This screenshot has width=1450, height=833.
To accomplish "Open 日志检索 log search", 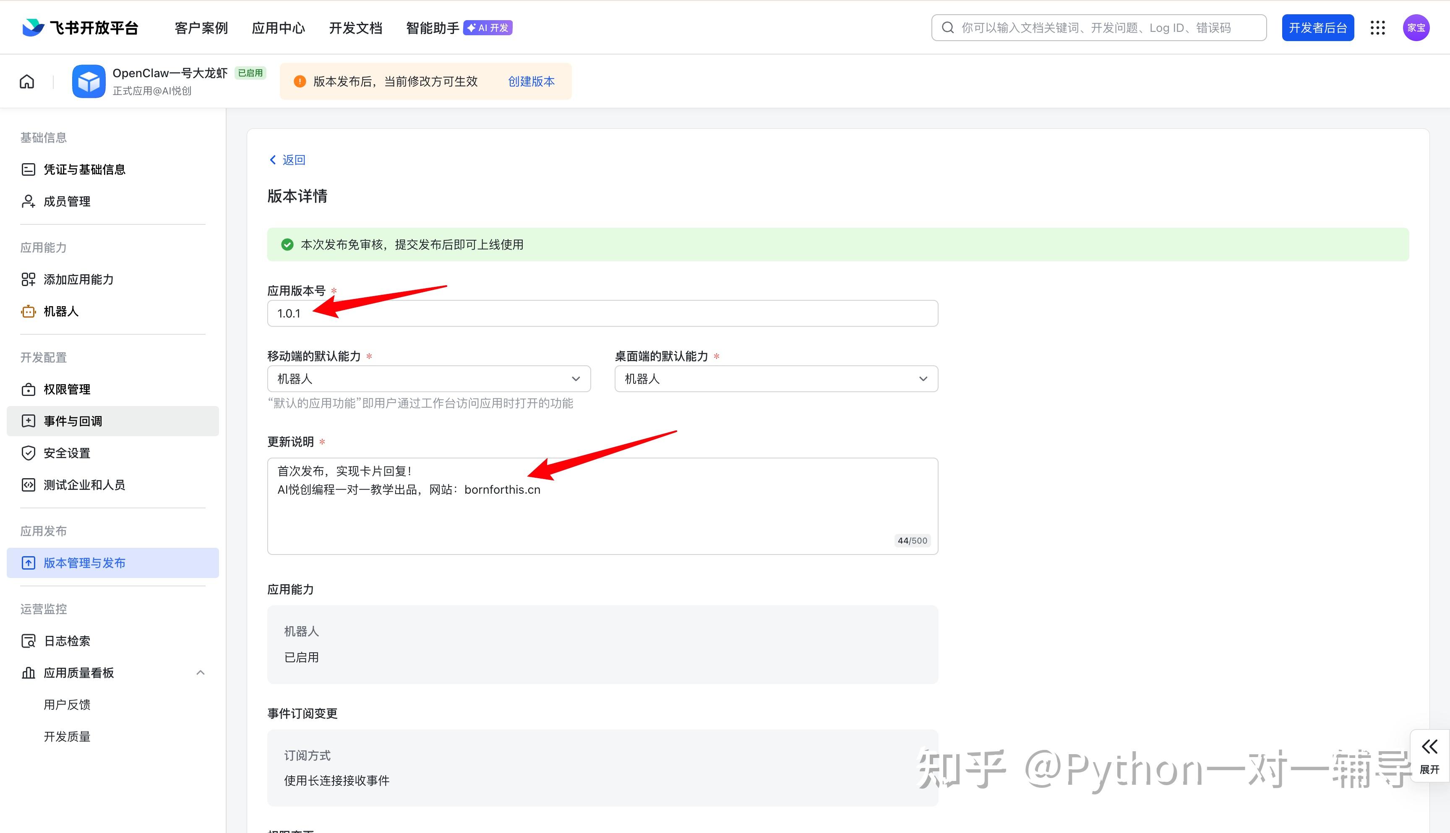I will 66,641.
